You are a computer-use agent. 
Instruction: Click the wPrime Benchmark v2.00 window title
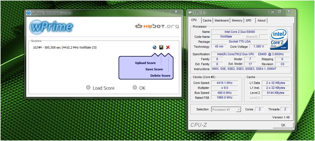pyautogui.click(x=51, y=13)
